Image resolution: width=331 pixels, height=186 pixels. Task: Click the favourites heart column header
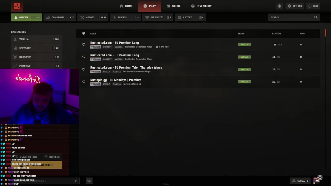[84, 34]
